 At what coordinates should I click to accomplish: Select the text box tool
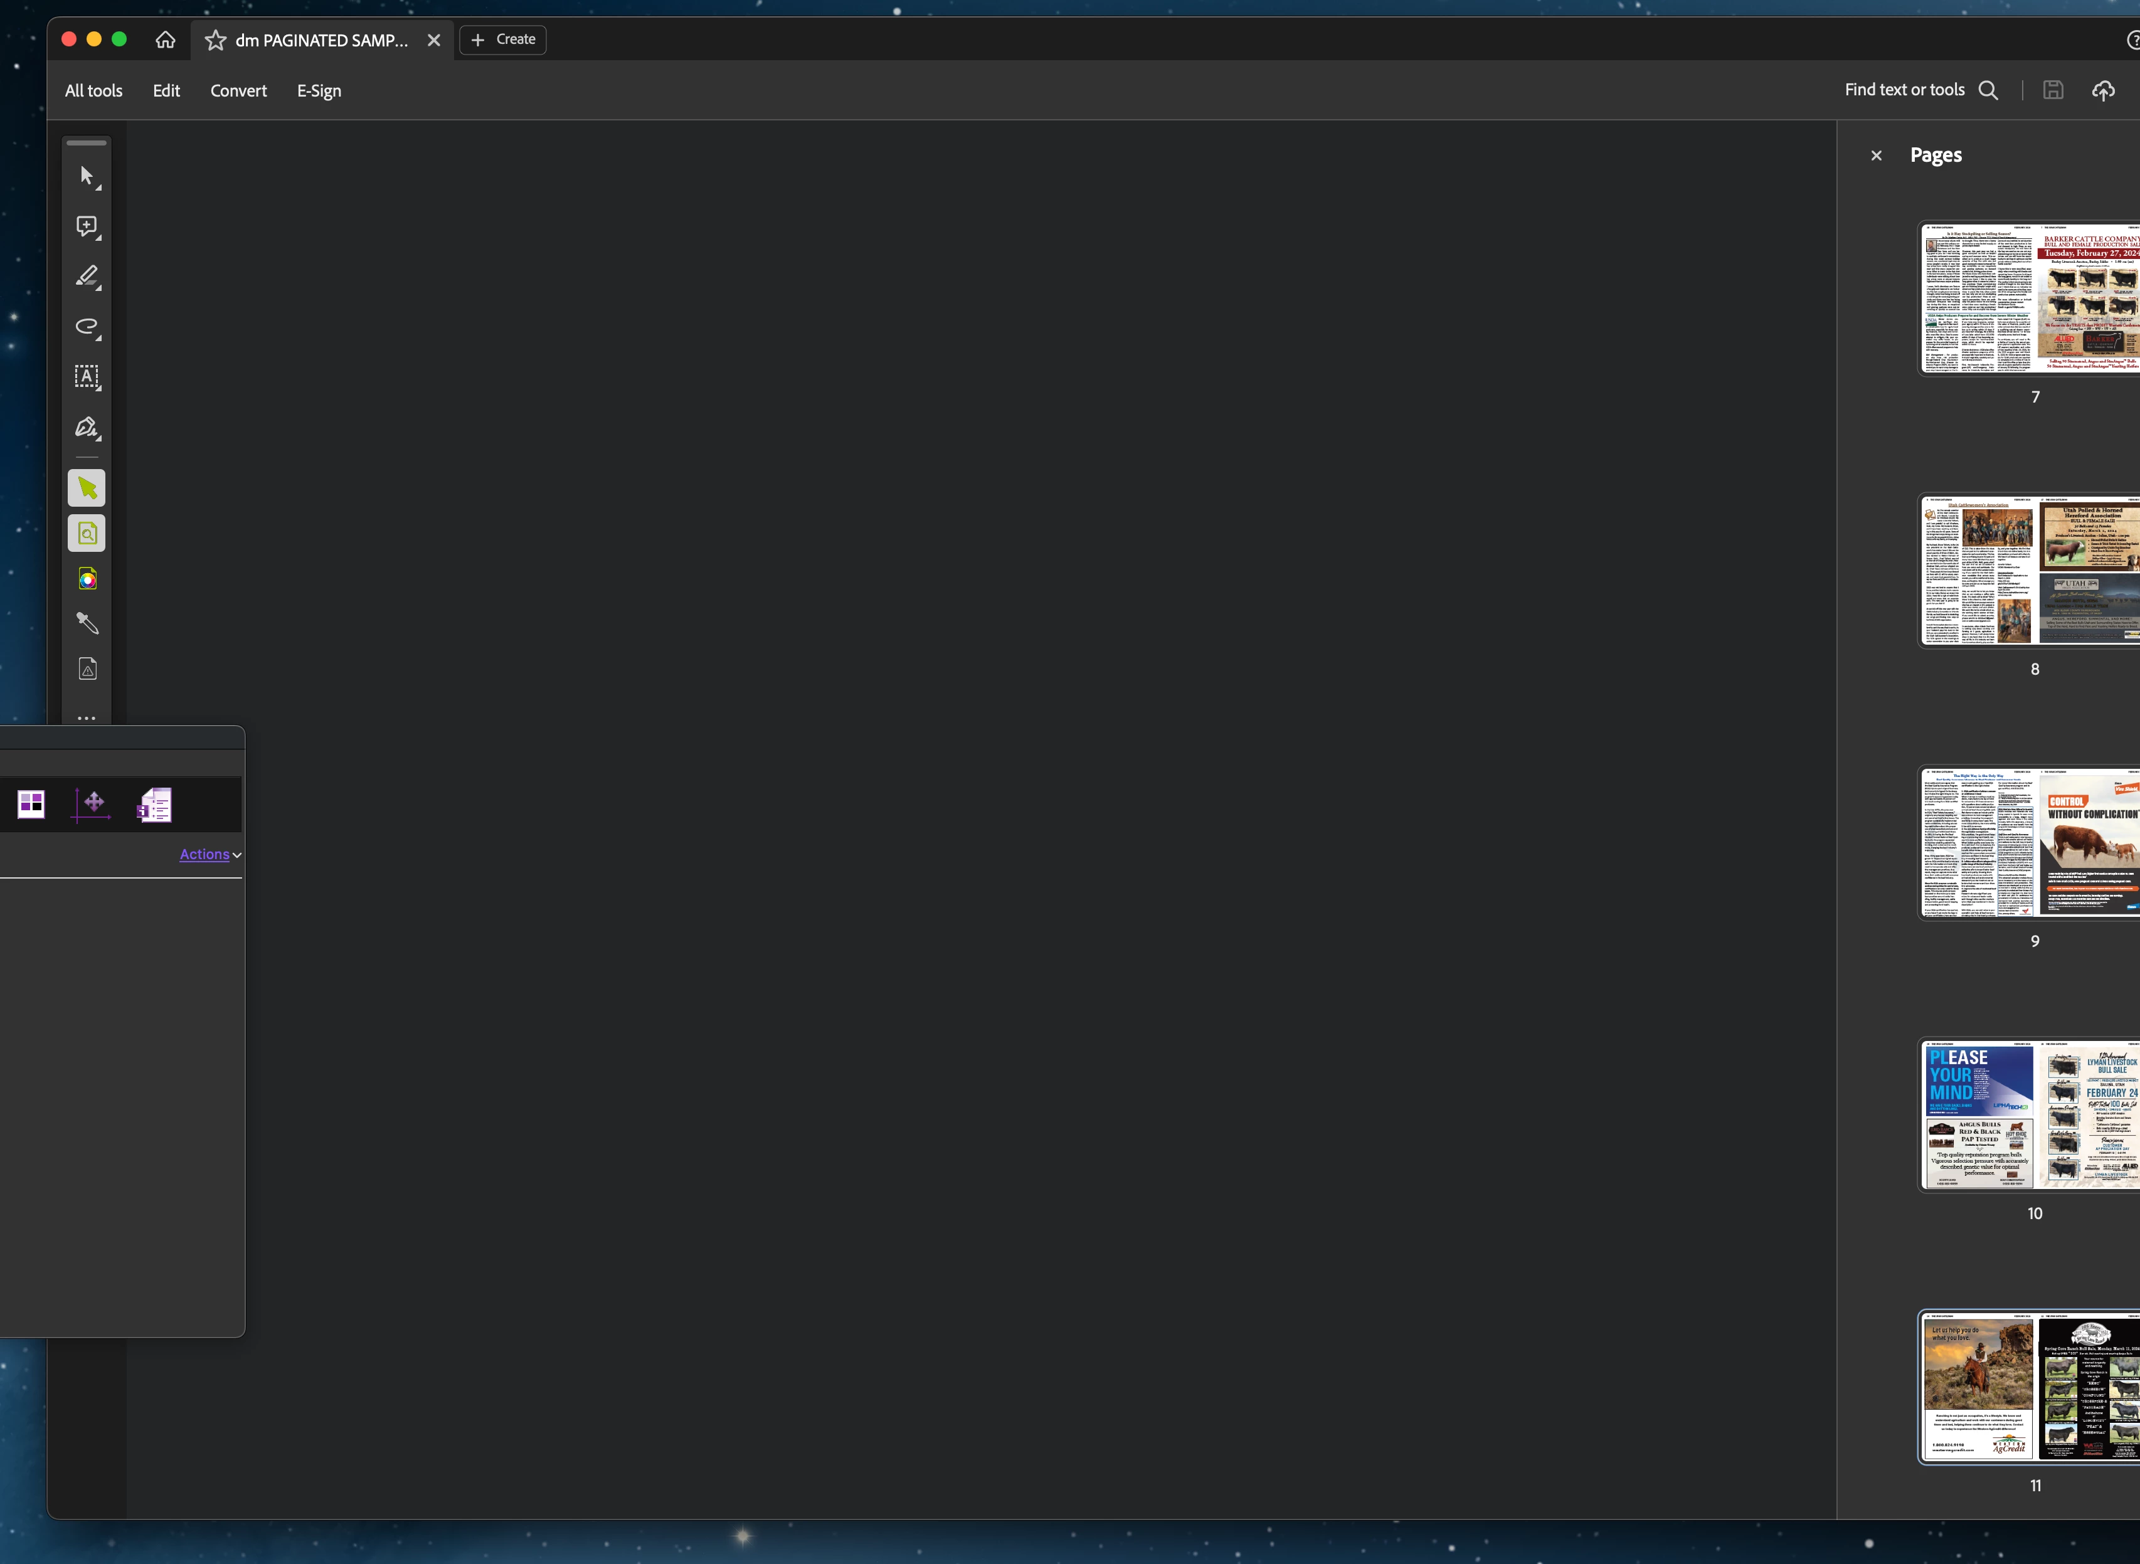(x=87, y=377)
